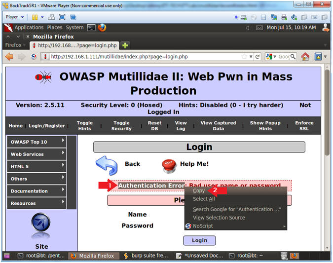This screenshot has height=263, width=333.
Task: Click the Home link in Mutillidae menu
Action: tap(15, 125)
